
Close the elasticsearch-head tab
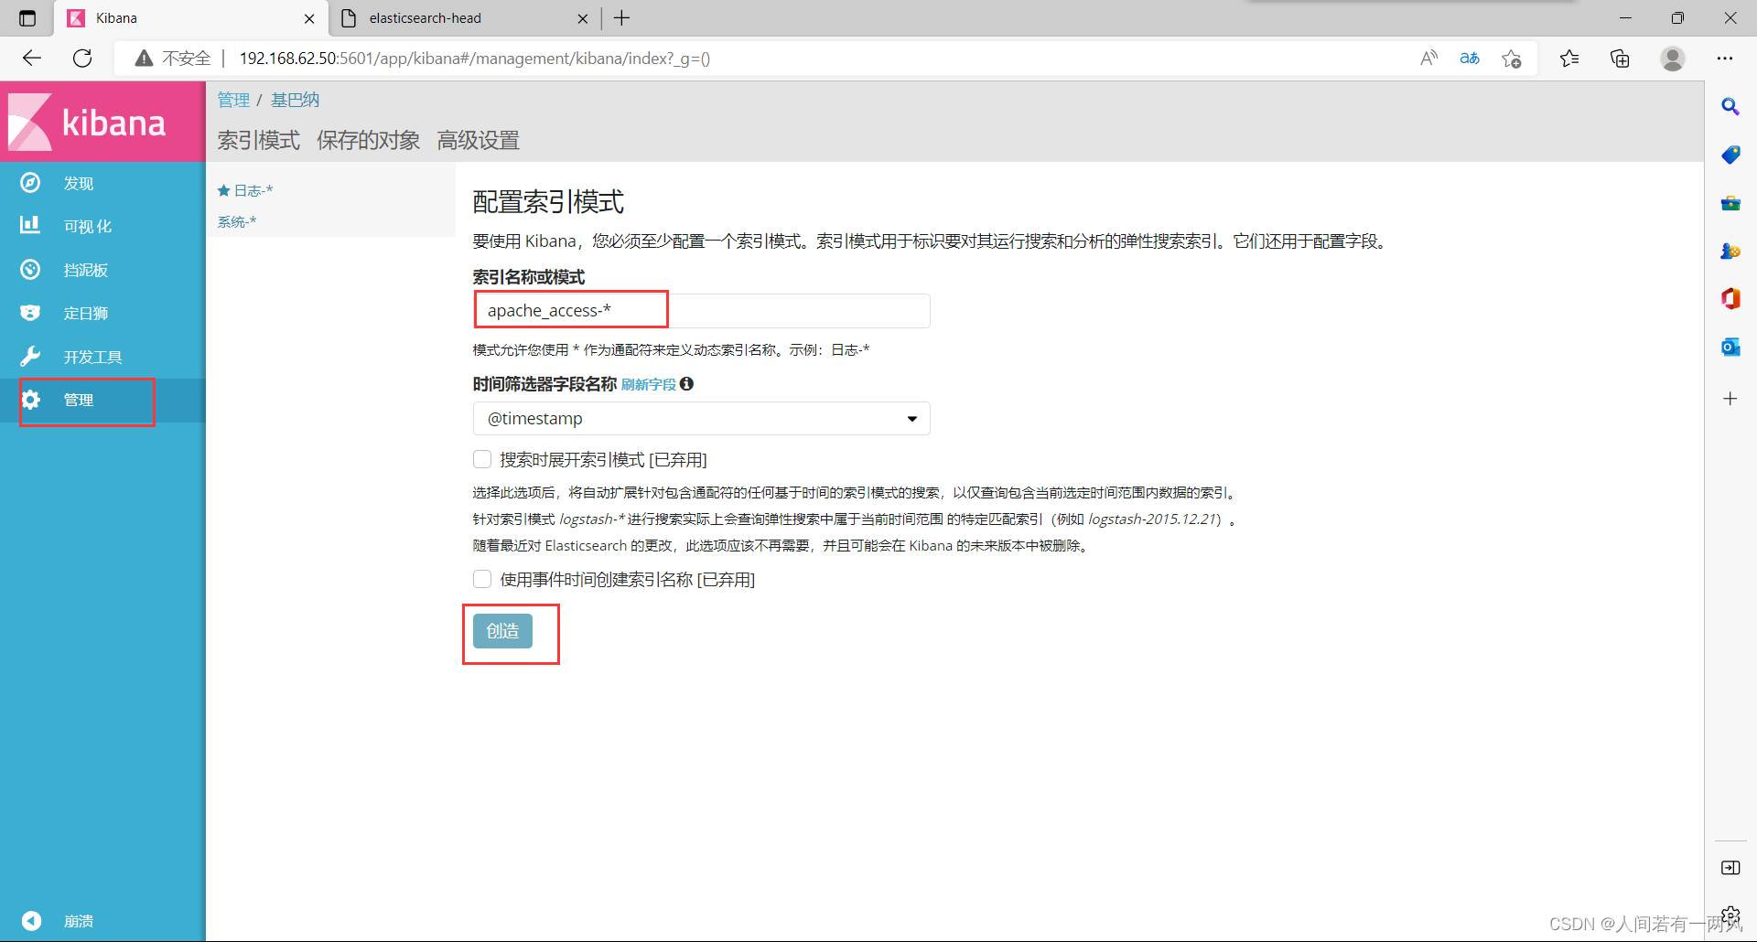[583, 18]
